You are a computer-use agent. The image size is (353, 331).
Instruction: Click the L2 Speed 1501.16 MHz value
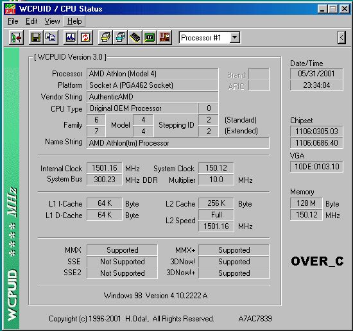coord(216,226)
